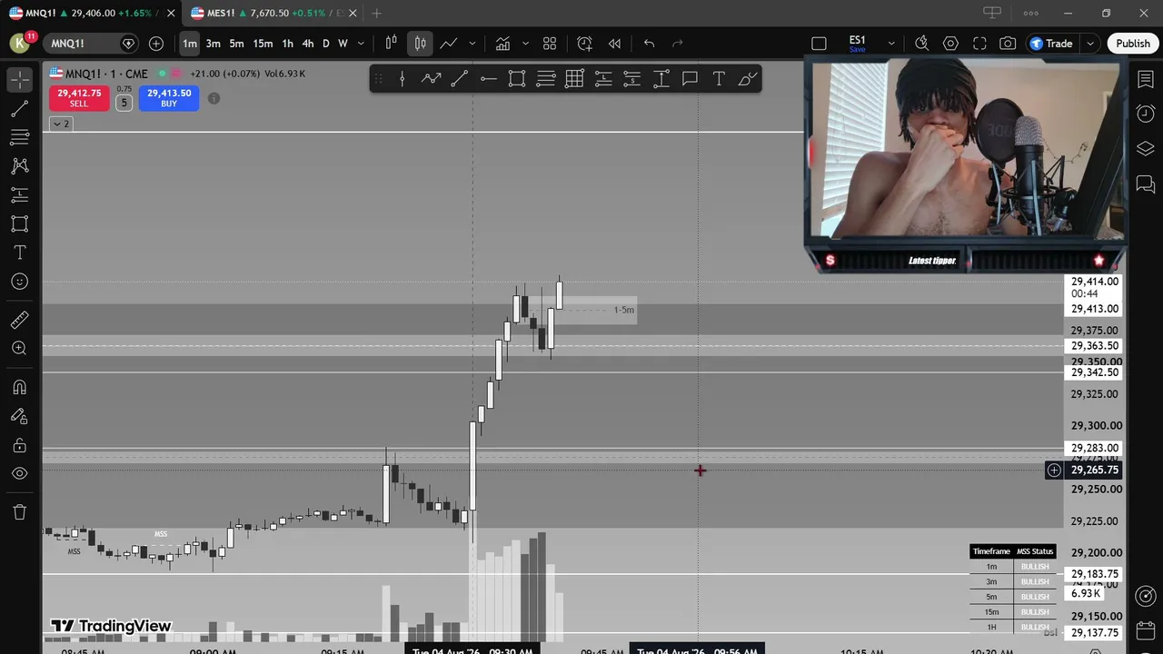This screenshot has height=654, width=1163.
Task: Switch to the 4h timeframe
Action: [x=308, y=44]
